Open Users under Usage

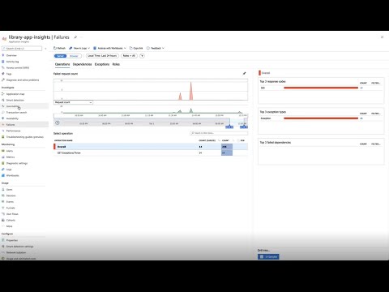(9, 190)
